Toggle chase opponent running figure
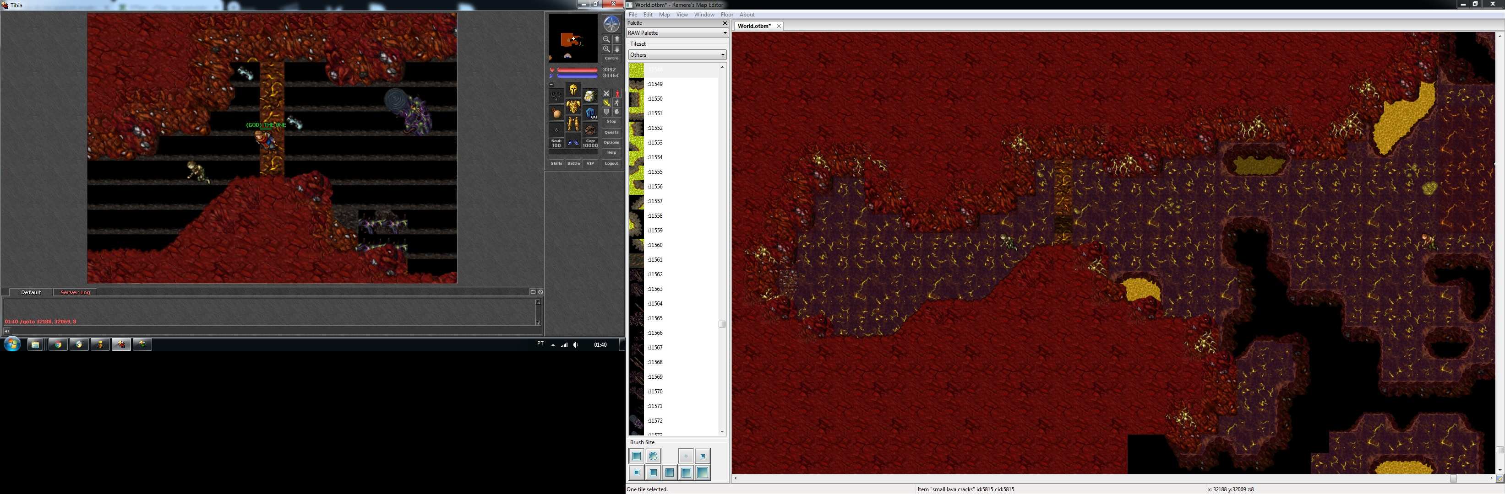1505x494 pixels. point(617,102)
